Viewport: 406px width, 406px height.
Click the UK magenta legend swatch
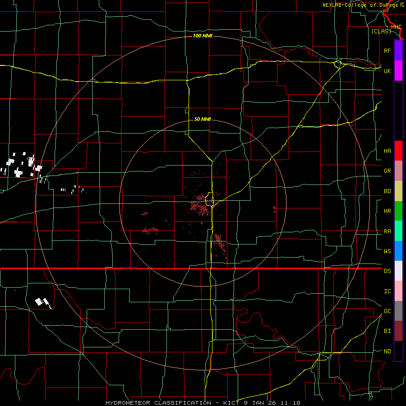click(398, 71)
